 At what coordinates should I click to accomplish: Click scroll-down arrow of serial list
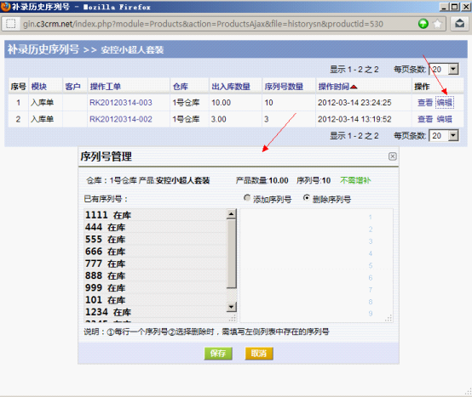pyautogui.click(x=231, y=307)
